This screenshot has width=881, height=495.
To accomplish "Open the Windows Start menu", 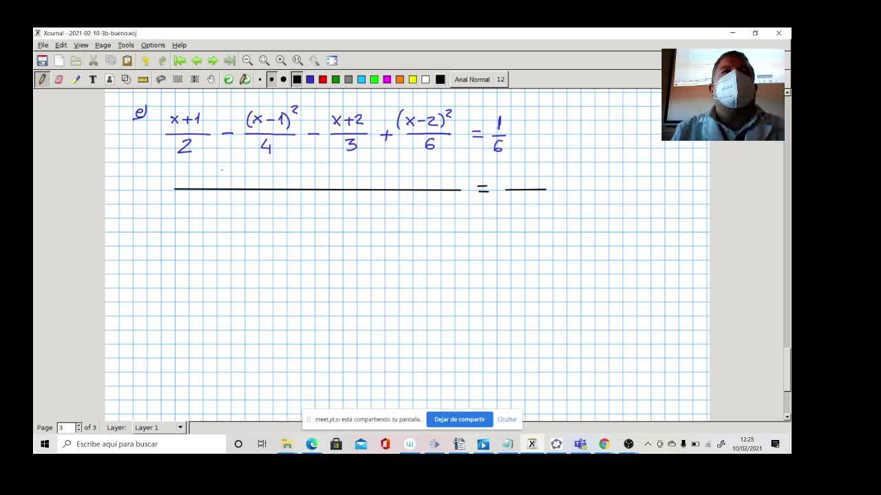I will tap(45, 444).
